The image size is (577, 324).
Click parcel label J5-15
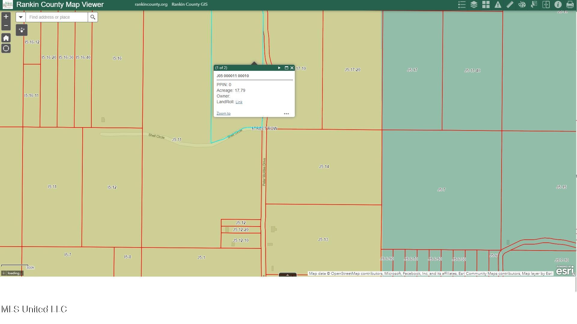click(561, 187)
